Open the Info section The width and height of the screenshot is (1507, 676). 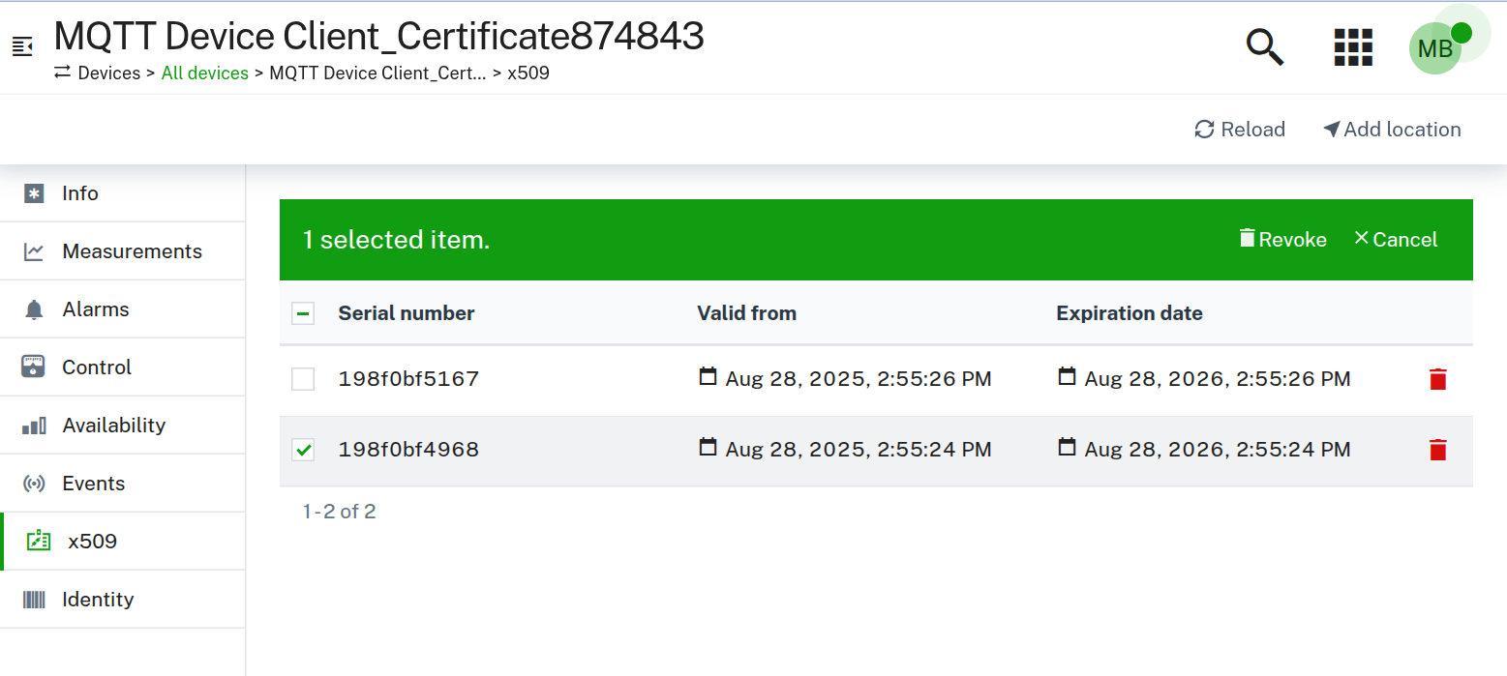33,192
